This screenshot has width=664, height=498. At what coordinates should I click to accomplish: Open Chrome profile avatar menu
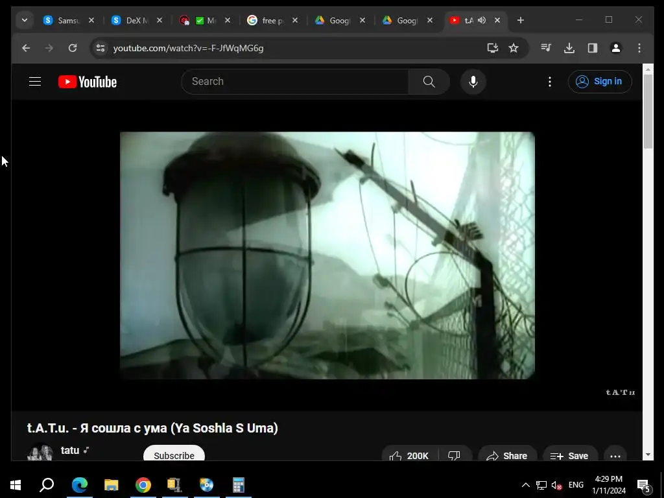[616, 48]
